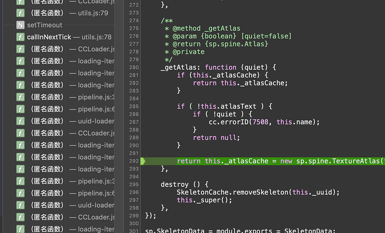This screenshot has height=233, width=385.
Task: Click gutter line number 293
Action: (x=134, y=169)
